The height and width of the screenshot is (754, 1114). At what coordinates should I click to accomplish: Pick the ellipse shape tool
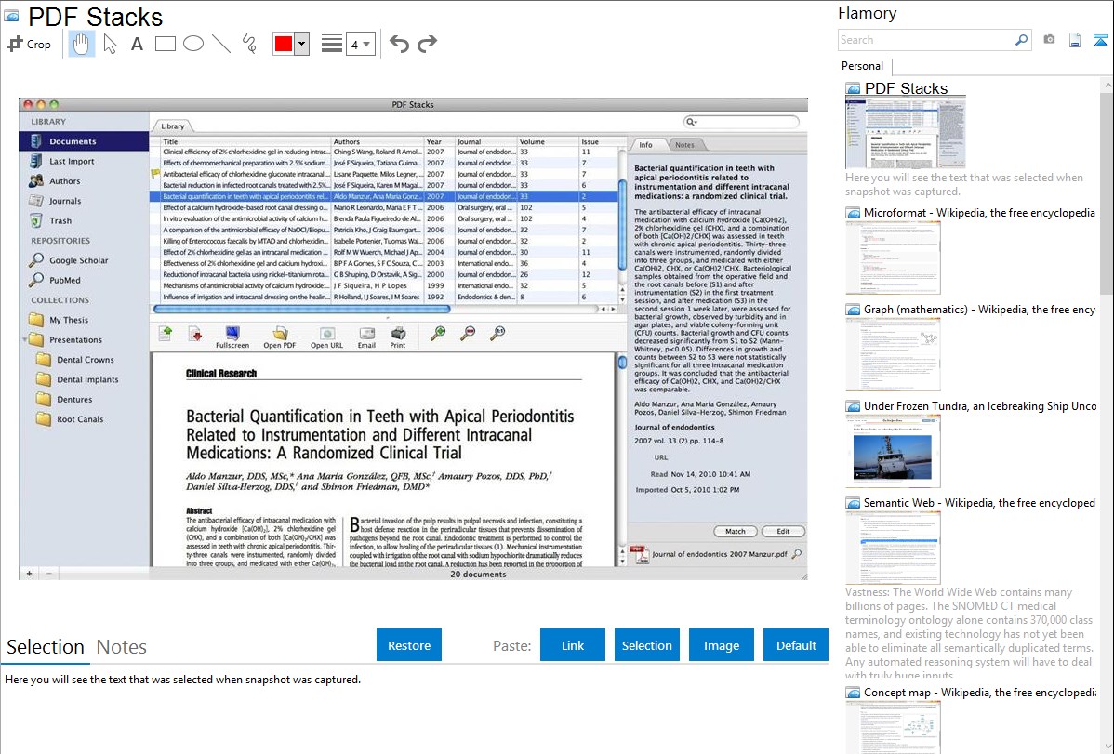click(192, 44)
